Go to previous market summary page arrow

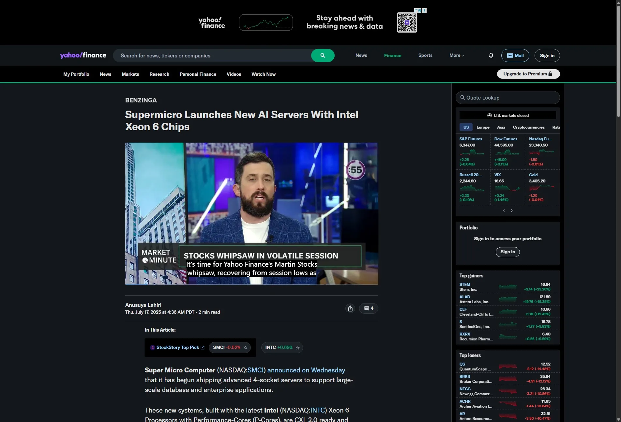[504, 211]
